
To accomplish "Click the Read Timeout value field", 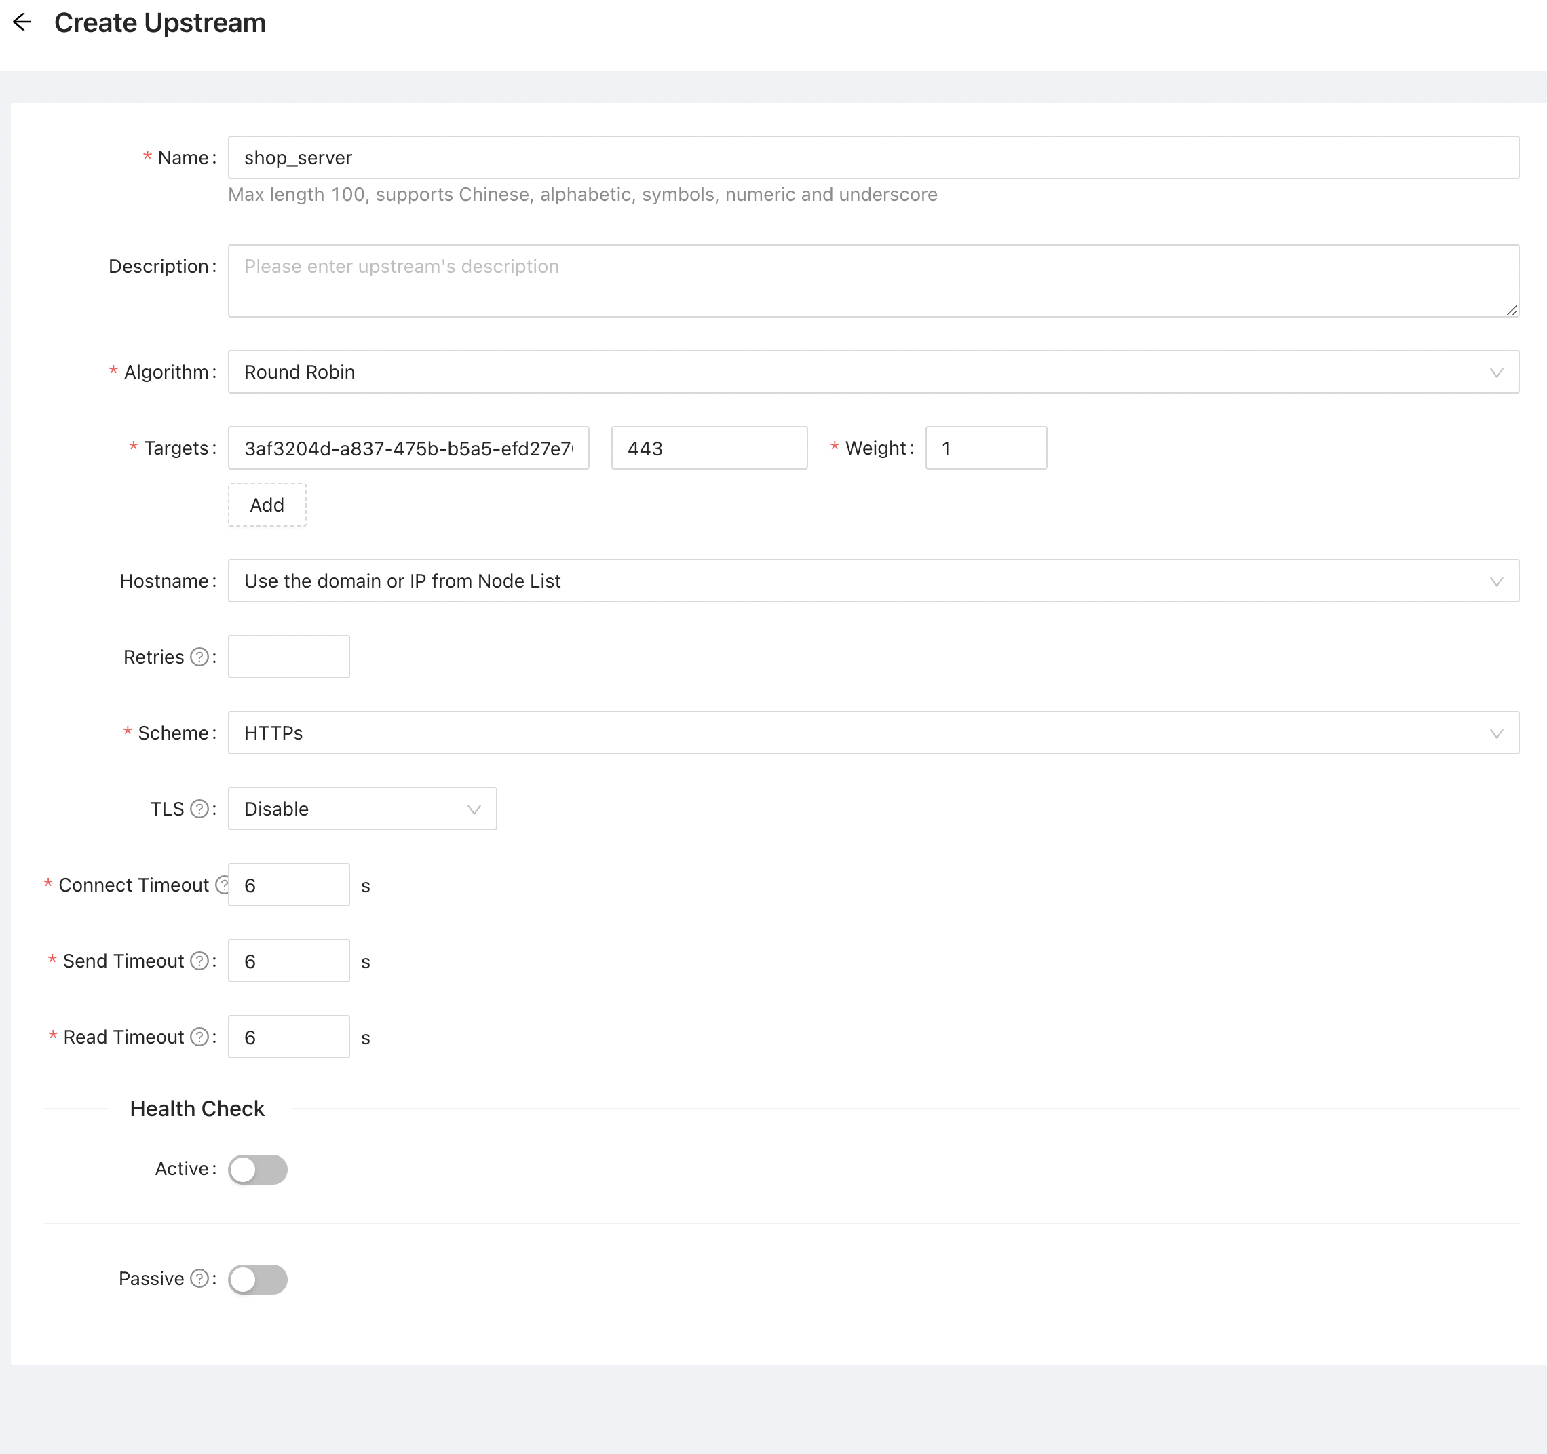I will 288,1037.
